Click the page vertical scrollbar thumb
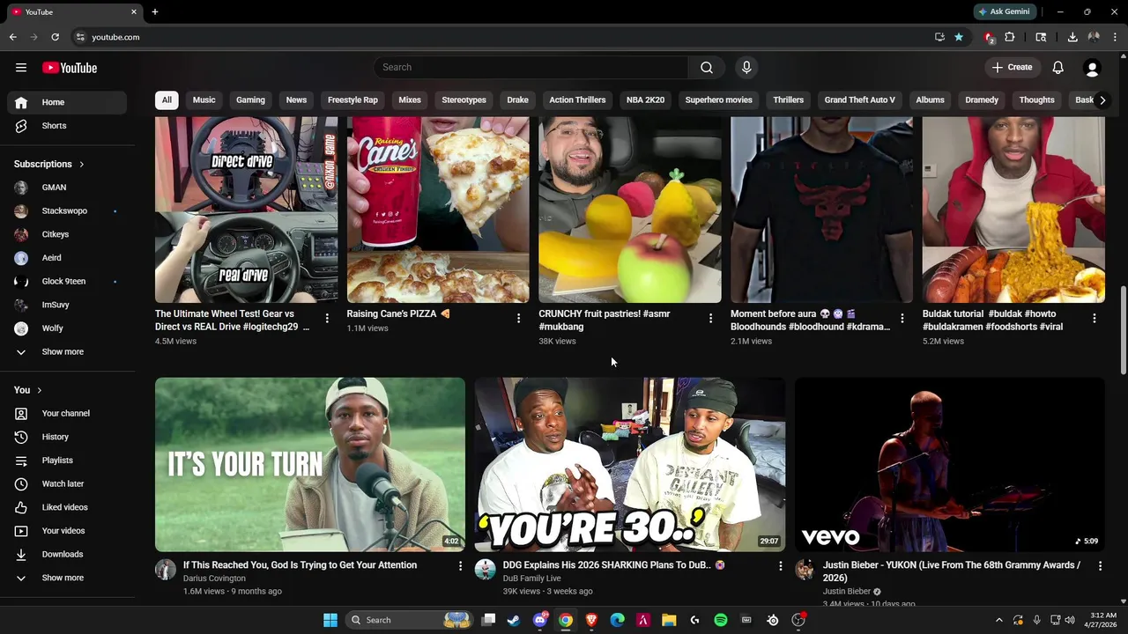 coord(1123,330)
